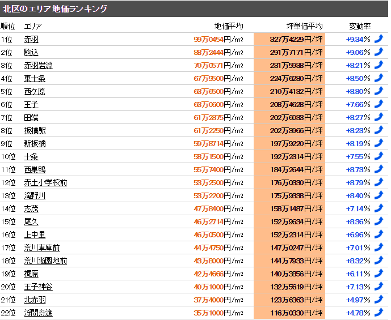391x320 pixels.
Task: Click the up arrow icon beside +8.79%
Action: tap(379, 182)
